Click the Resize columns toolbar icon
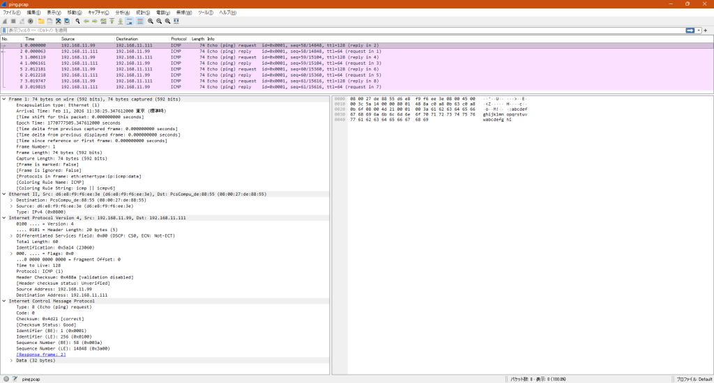The image size is (714, 383). click(176, 22)
